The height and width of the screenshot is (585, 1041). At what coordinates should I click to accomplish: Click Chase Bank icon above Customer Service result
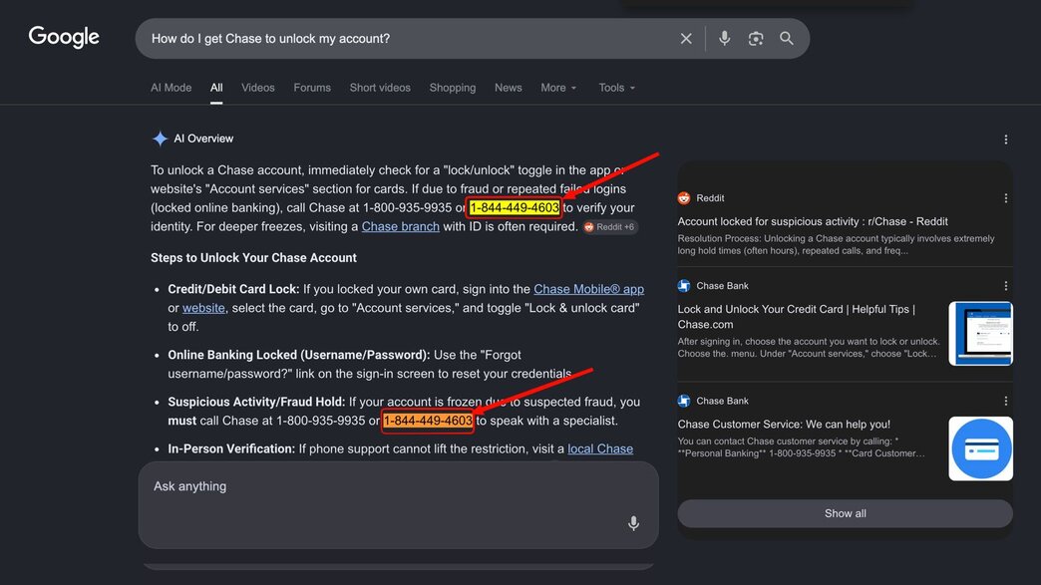pyautogui.click(x=684, y=402)
